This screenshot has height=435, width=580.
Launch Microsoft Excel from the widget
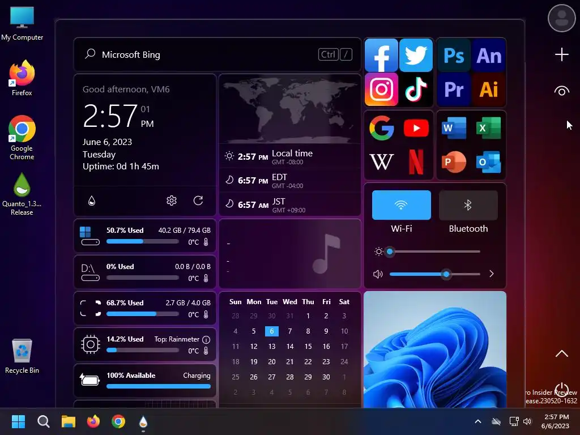tap(489, 128)
